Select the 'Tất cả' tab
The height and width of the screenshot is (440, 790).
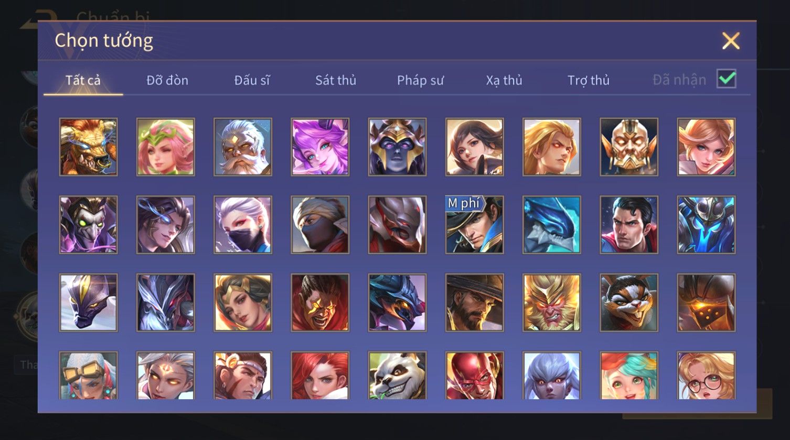point(83,80)
